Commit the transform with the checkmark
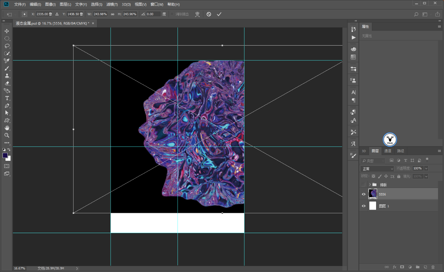The width and height of the screenshot is (444, 272). (x=219, y=14)
